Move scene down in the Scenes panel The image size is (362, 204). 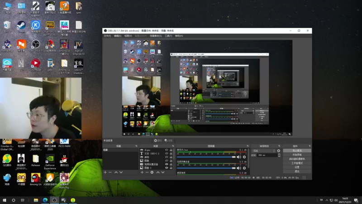coord(121,172)
